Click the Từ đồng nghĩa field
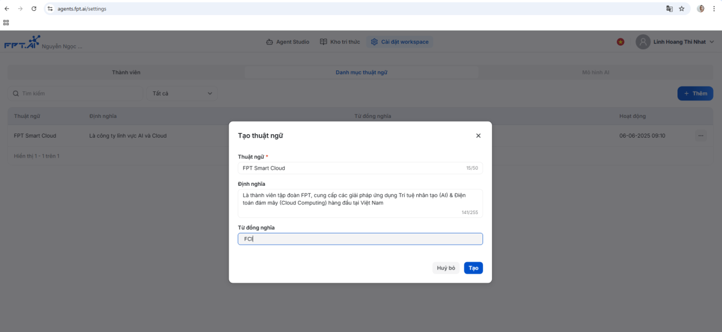This screenshot has width=722, height=332. pos(360,239)
